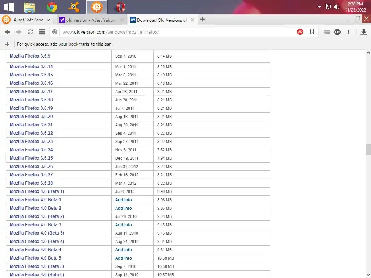Viewport: 371px width, 278px height.
Task: Reload the current page
Action: click(30, 32)
